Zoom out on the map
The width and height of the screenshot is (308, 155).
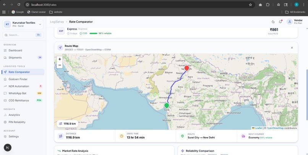point(60,65)
